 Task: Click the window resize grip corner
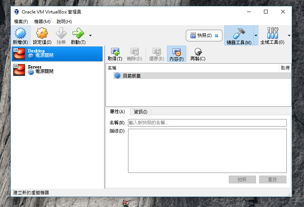tap(289, 194)
